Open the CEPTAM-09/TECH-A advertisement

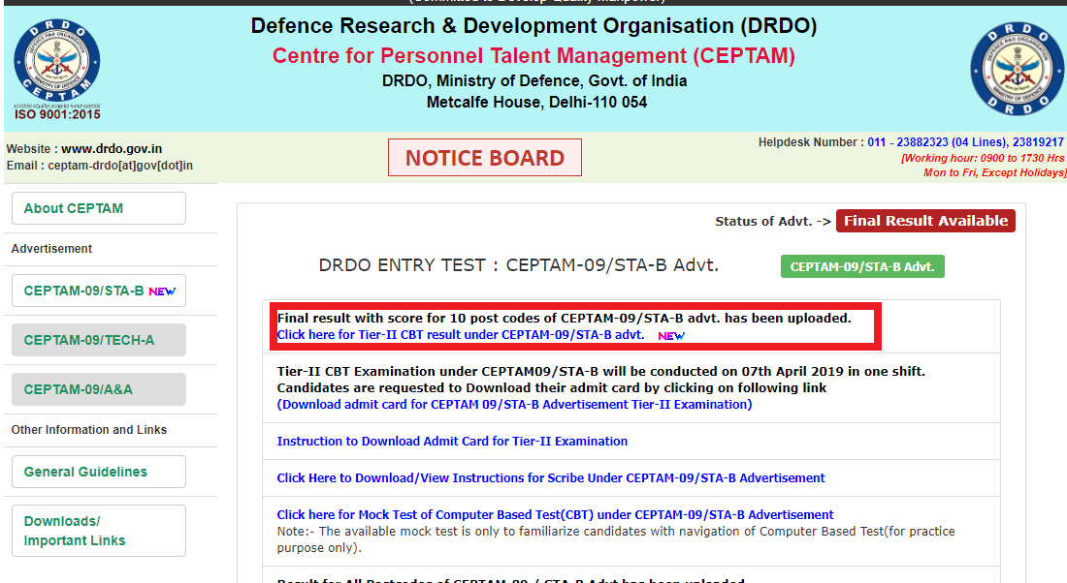pos(98,340)
